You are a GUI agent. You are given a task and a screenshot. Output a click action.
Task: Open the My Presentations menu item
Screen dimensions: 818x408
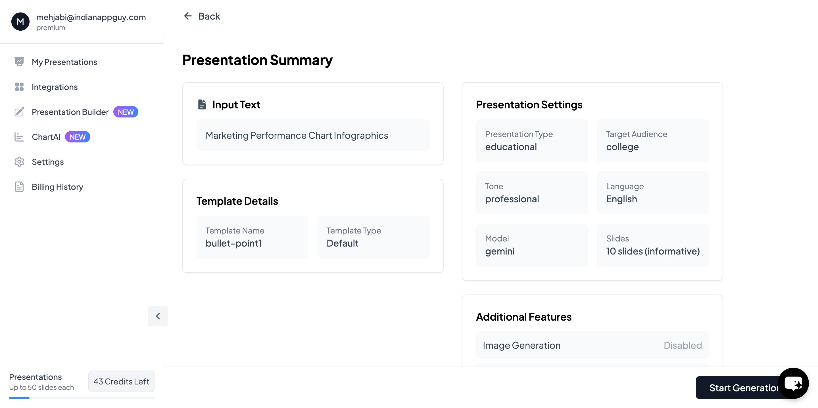coord(64,62)
